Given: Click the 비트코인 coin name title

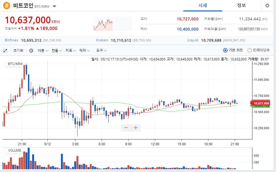Looking at the screenshot, I should click(23, 6).
